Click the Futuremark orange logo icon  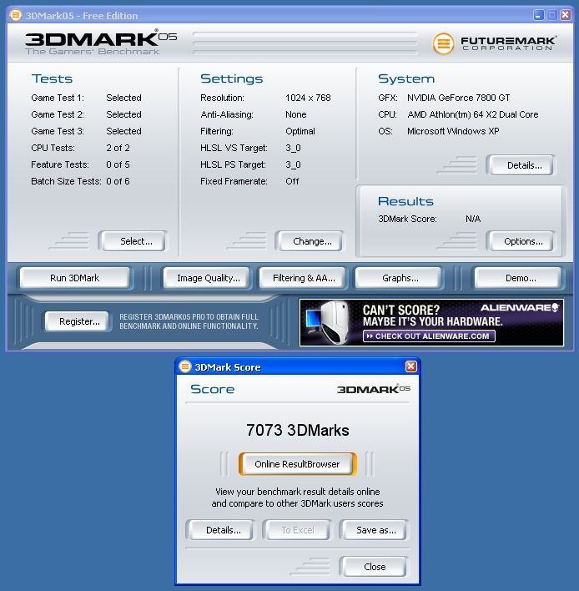(x=443, y=43)
